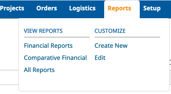The image size is (171, 94).
Task: Switch to the Orders tab
Action: (x=47, y=8)
